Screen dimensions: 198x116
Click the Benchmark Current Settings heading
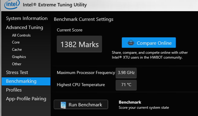(84, 19)
